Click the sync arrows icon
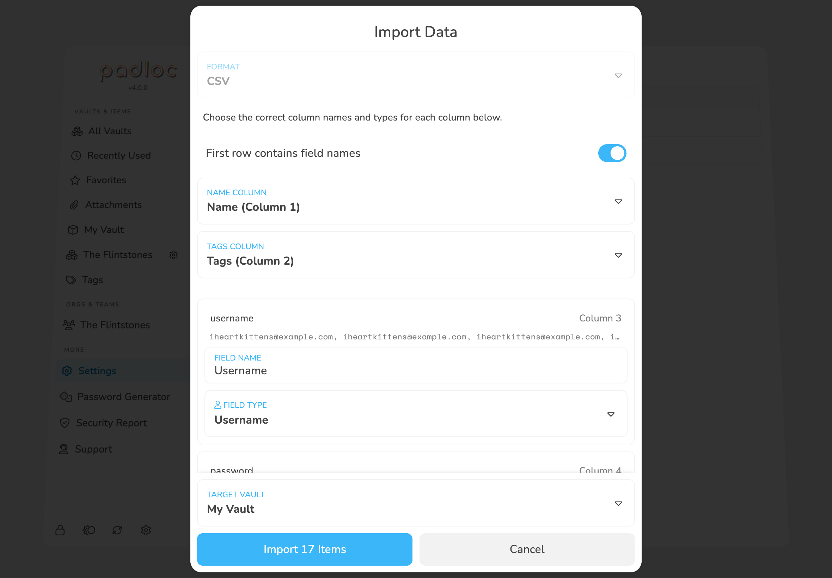The height and width of the screenshot is (578, 832). pyautogui.click(x=117, y=530)
